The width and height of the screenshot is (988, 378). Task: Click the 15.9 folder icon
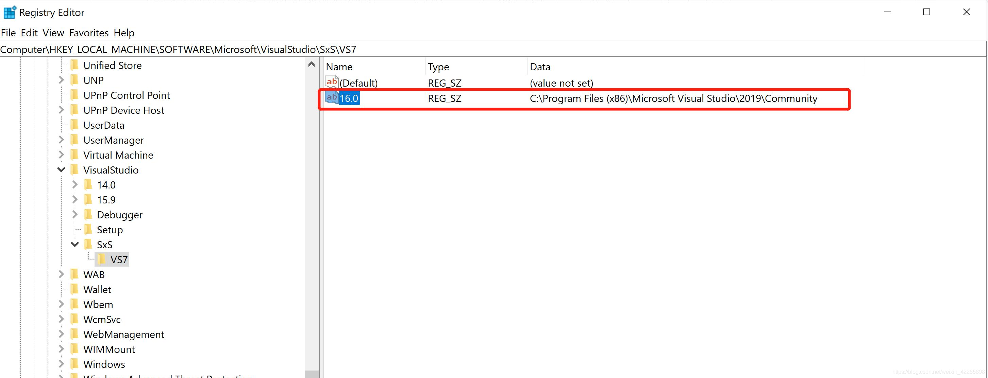(x=88, y=200)
